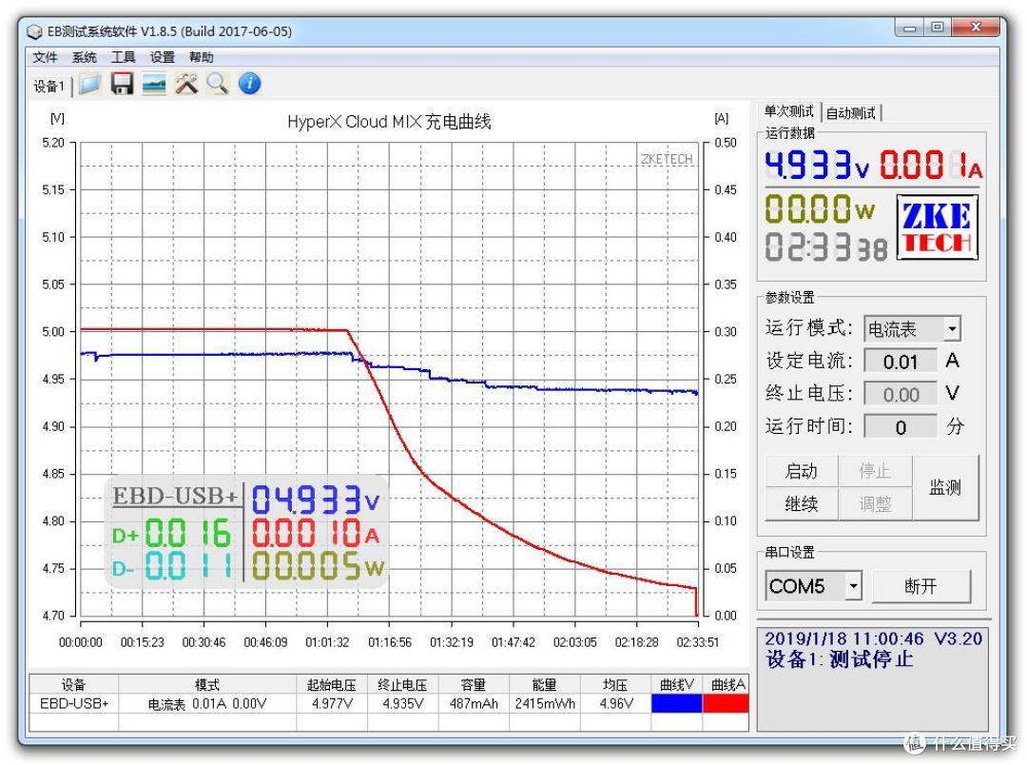The width and height of the screenshot is (1027, 765).
Task: Click the EBD-USB+ overlay meter readout
Action: (x=247, y=531)
